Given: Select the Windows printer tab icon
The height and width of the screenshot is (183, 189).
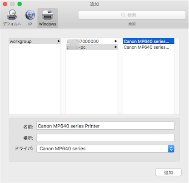Looking at the screenshot, I should 47,15.
